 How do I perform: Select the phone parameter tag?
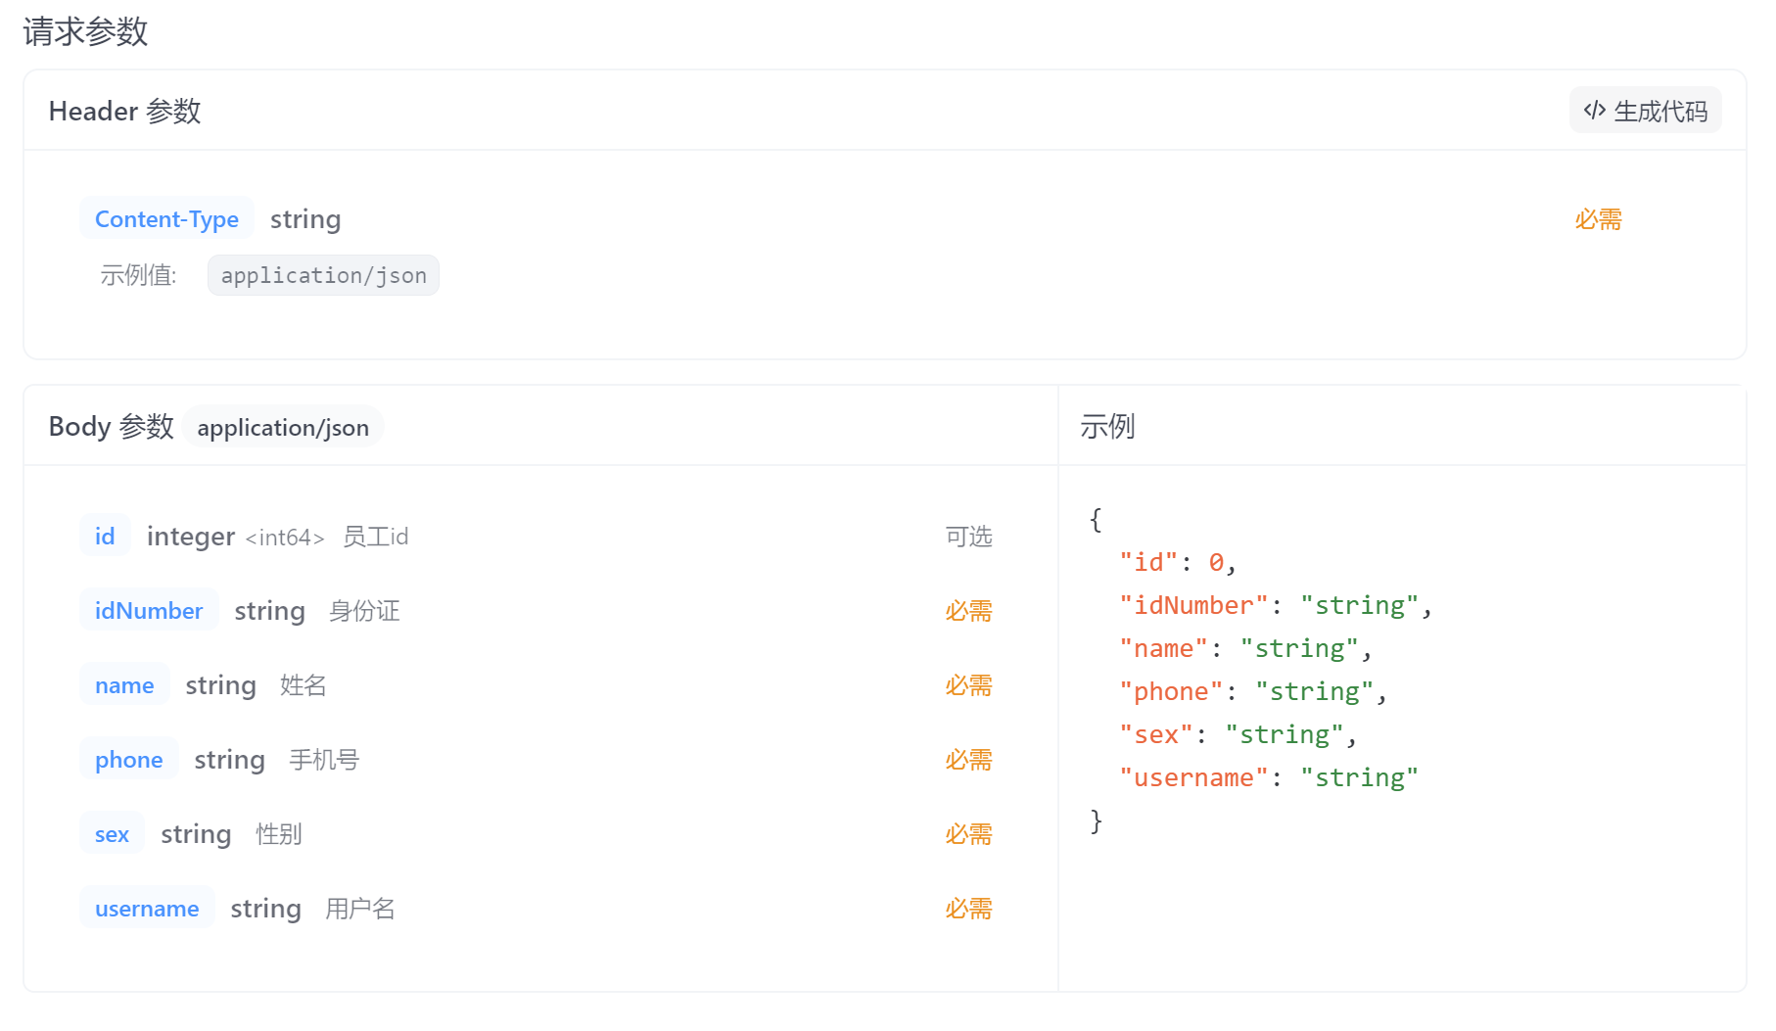[128, 760]
